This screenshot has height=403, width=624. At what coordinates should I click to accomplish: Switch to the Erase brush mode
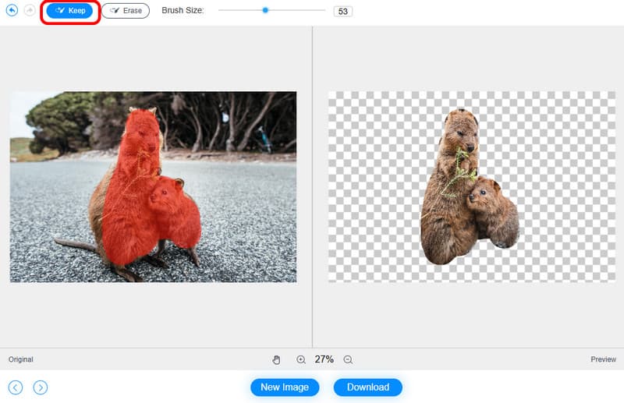pyautogui.click(x=126, y=11)
